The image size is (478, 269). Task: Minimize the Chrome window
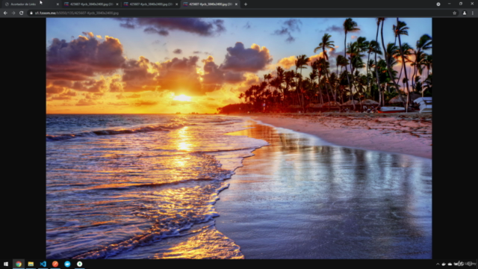(450, 4)
